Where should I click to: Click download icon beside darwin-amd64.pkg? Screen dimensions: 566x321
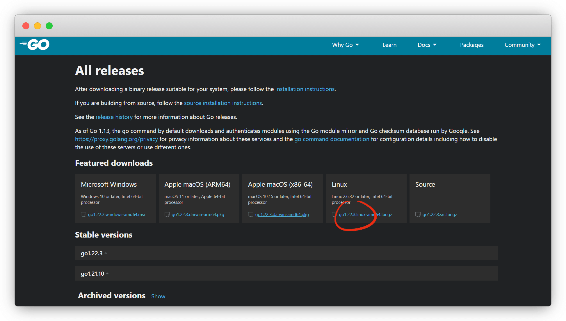pos(250,215)
